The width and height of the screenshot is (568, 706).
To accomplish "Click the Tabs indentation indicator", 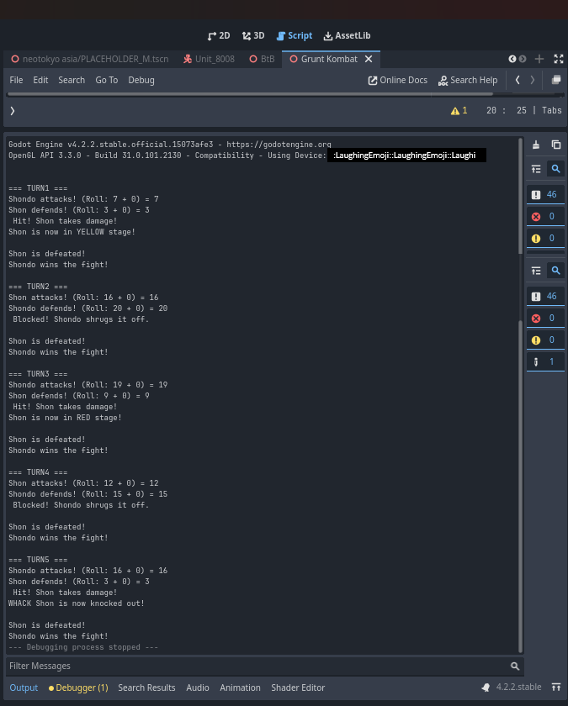I will coord(552,110).
